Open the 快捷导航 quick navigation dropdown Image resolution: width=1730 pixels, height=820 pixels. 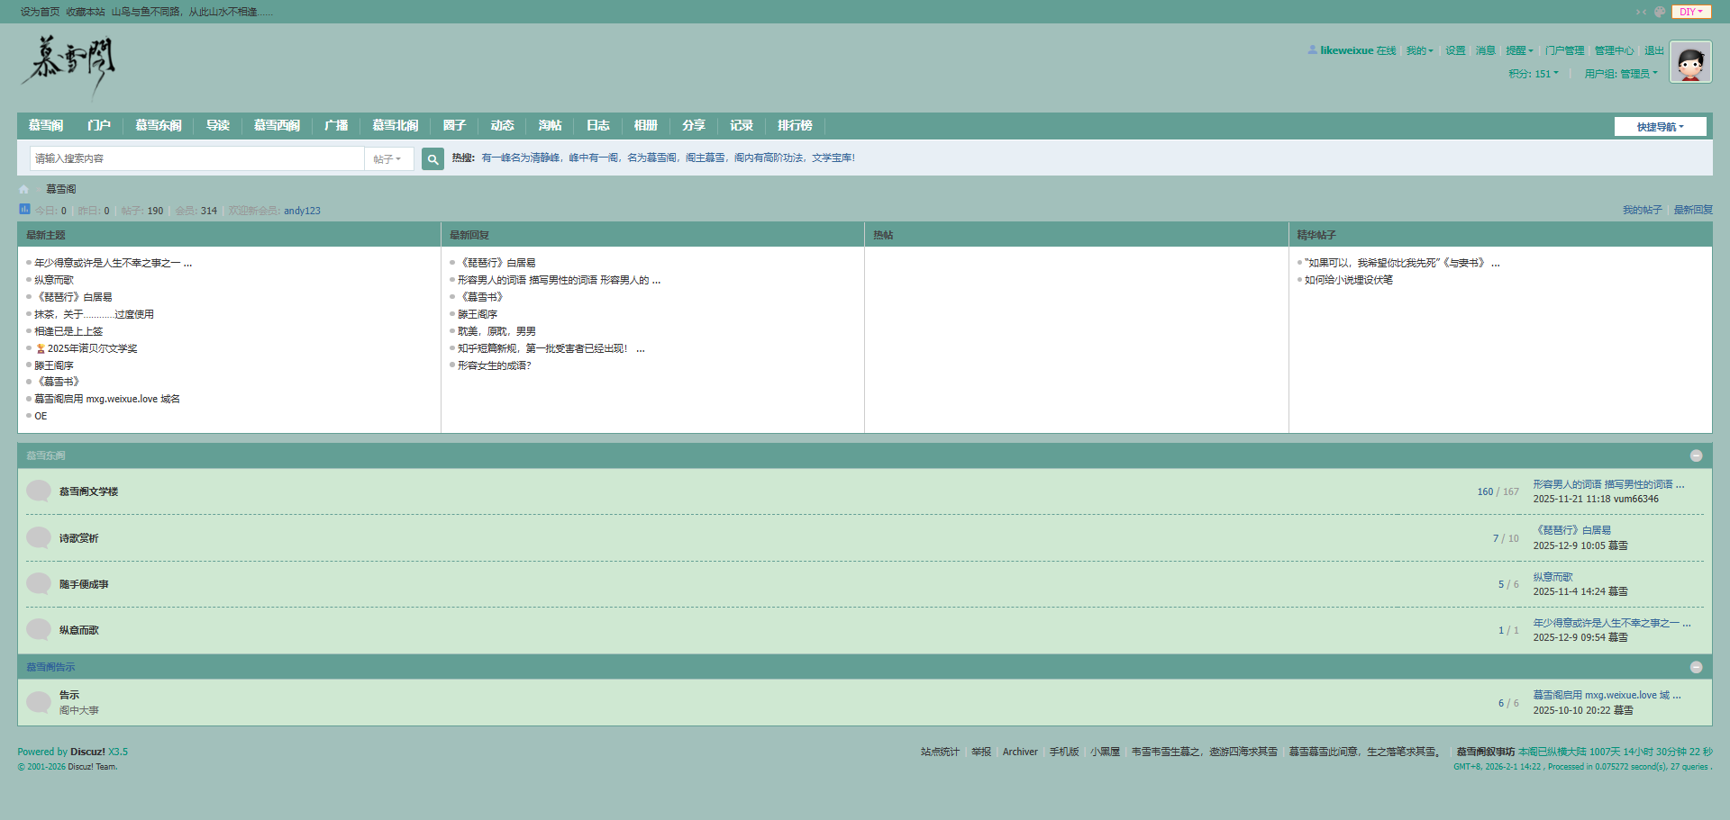(1660, 127)
